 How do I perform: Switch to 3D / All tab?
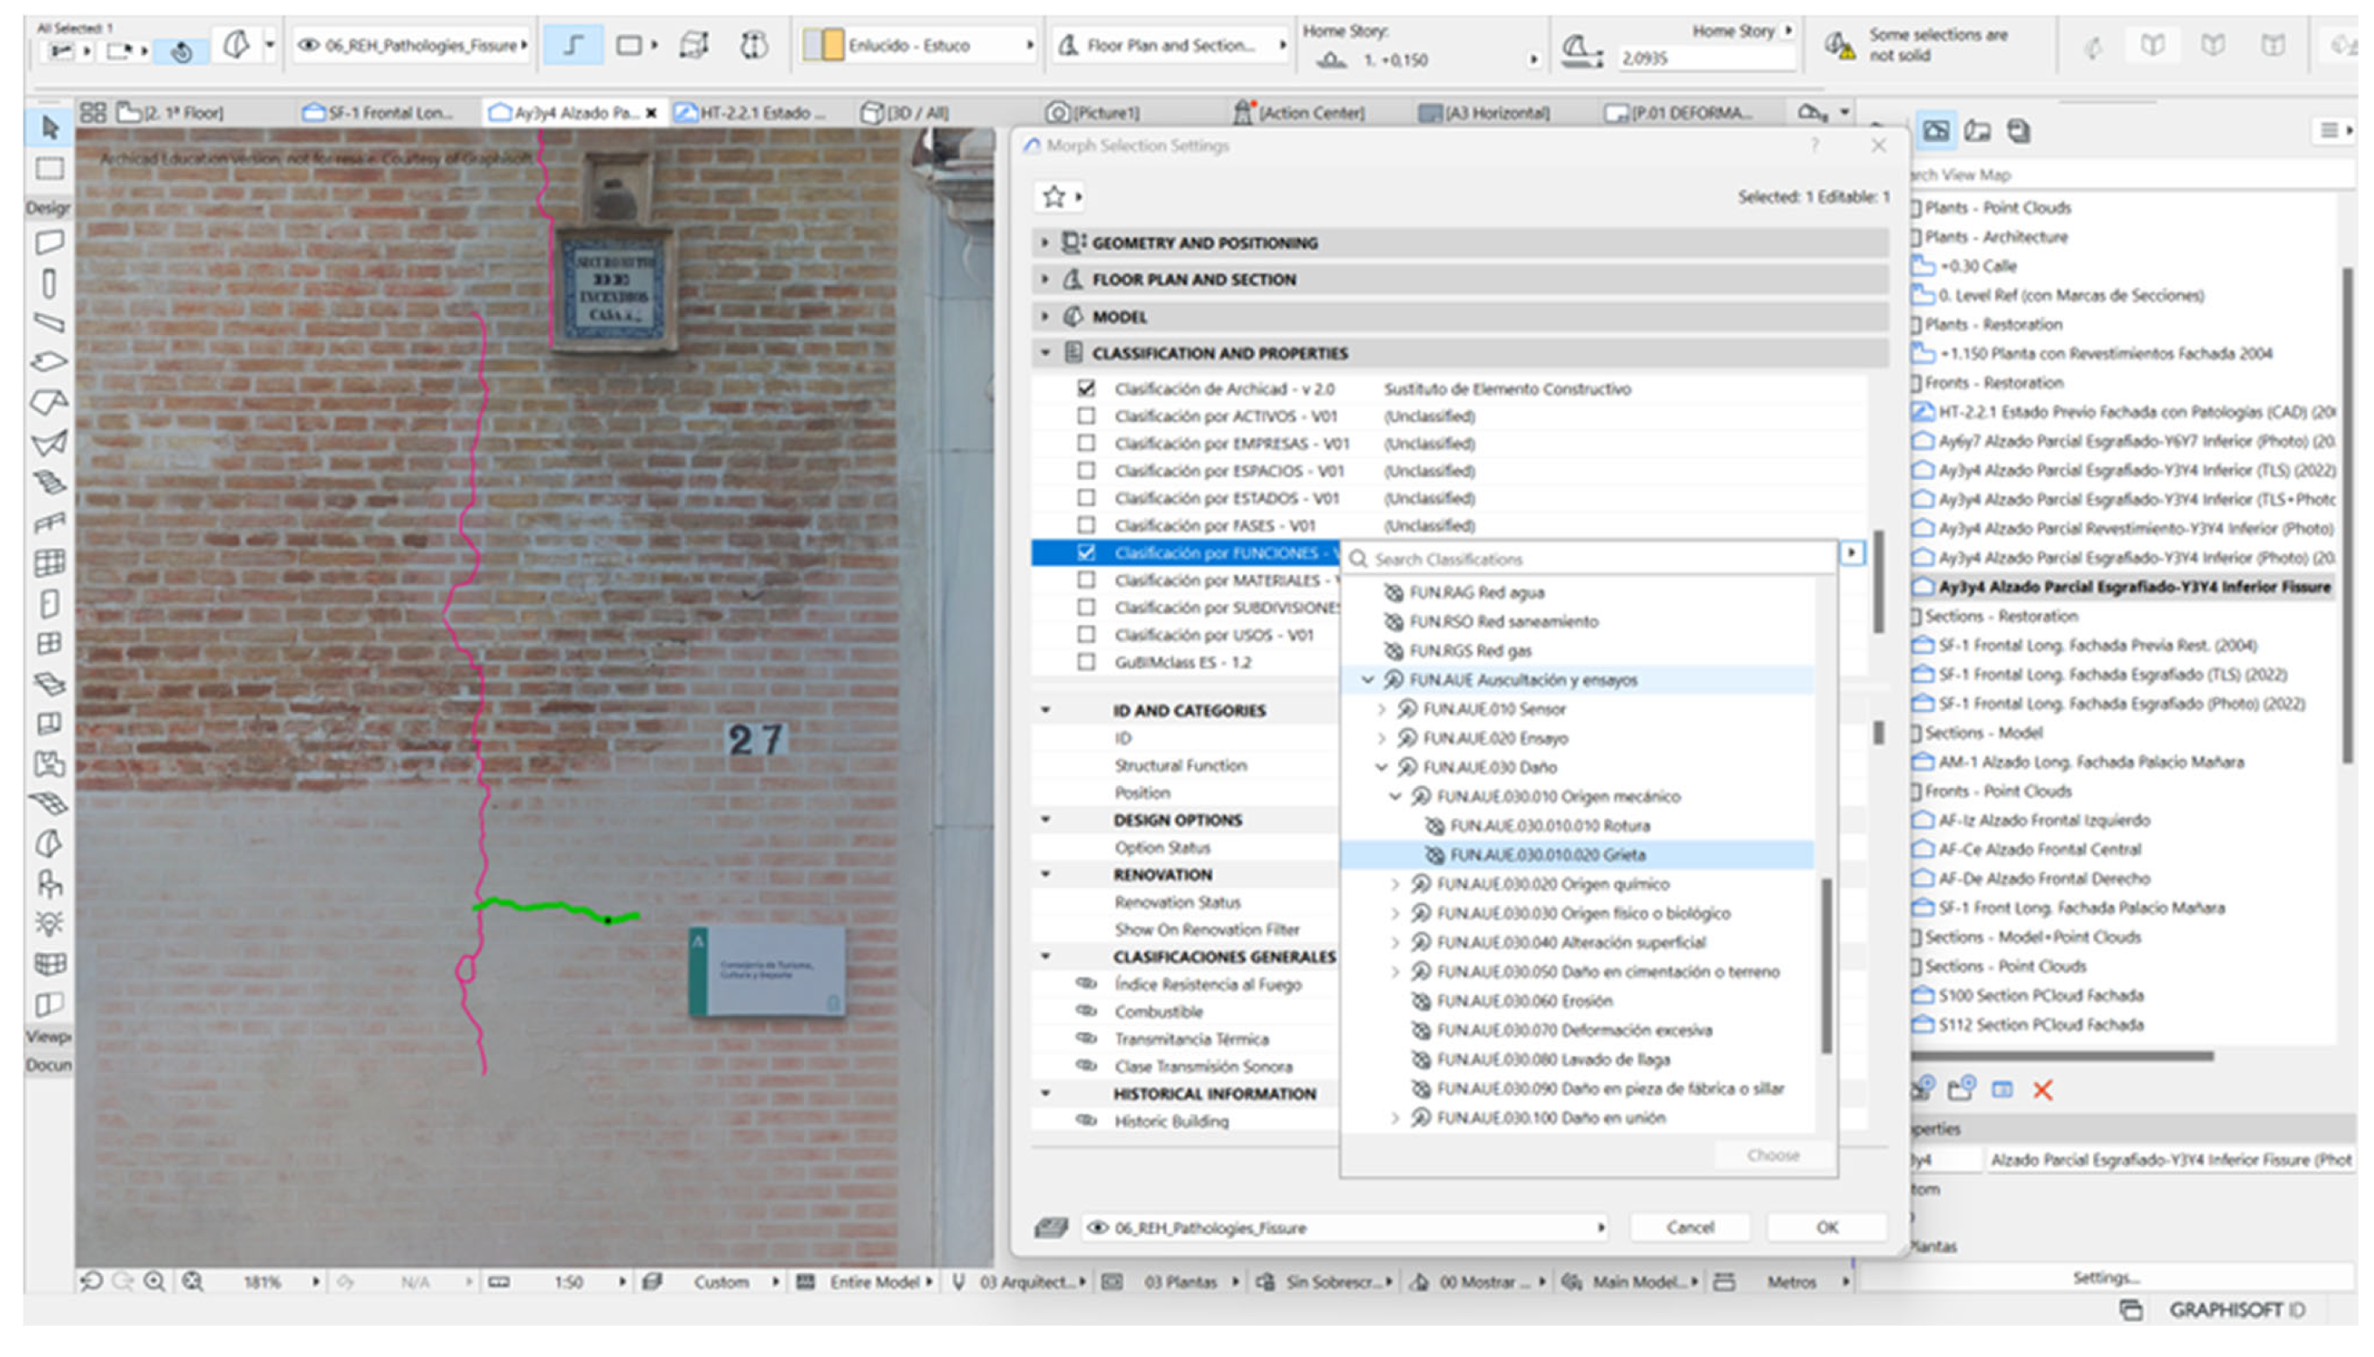[906, 113]
